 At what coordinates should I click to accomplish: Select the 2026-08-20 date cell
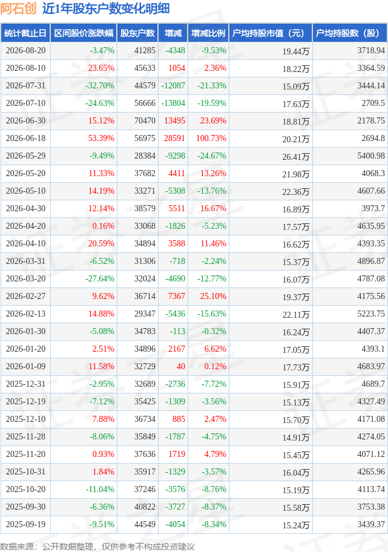[25, 51]
